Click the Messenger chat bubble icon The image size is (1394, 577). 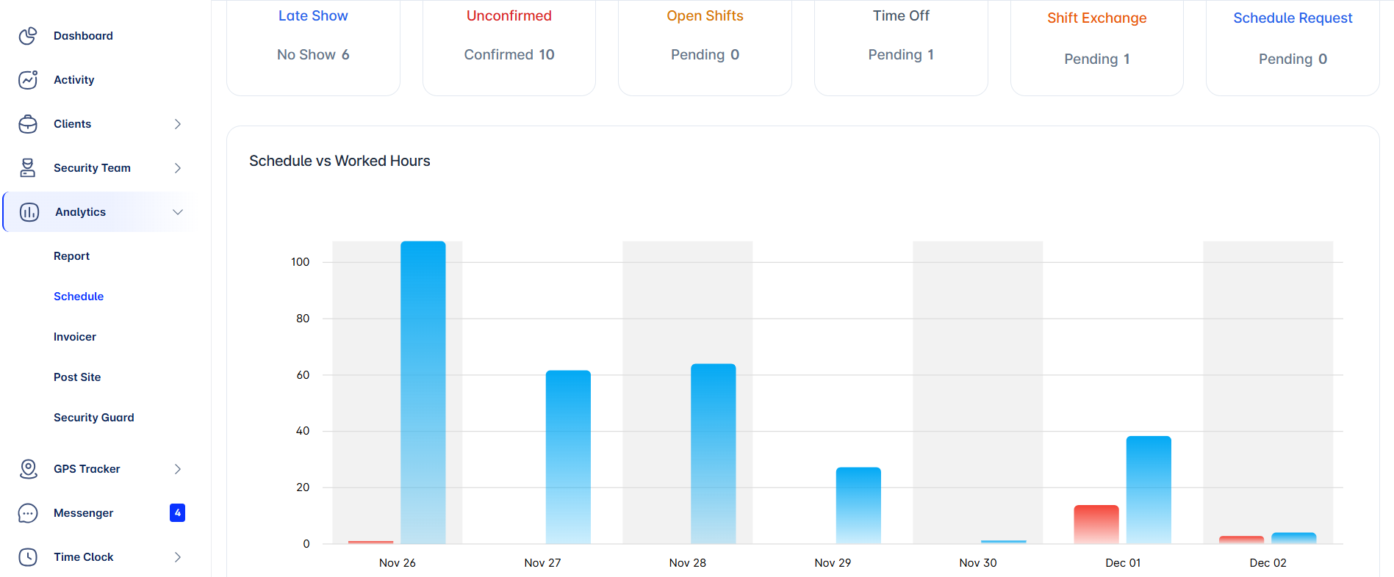click(x=28, y=513)
